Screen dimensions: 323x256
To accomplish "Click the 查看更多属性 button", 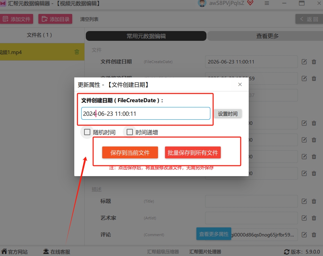I will pos(213,234).
